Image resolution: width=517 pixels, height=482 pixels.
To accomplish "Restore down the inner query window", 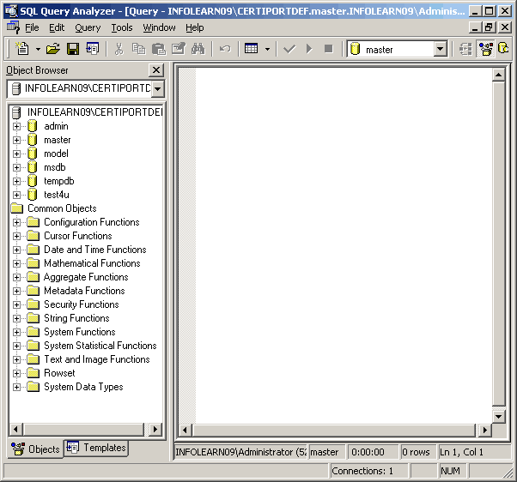I will (489, 27).
